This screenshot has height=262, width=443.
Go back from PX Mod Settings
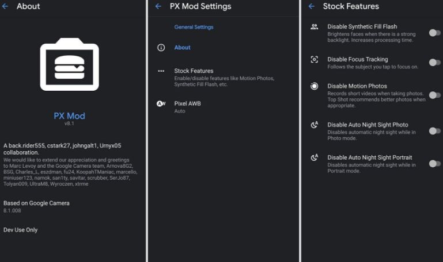click(x=158, y=6)
